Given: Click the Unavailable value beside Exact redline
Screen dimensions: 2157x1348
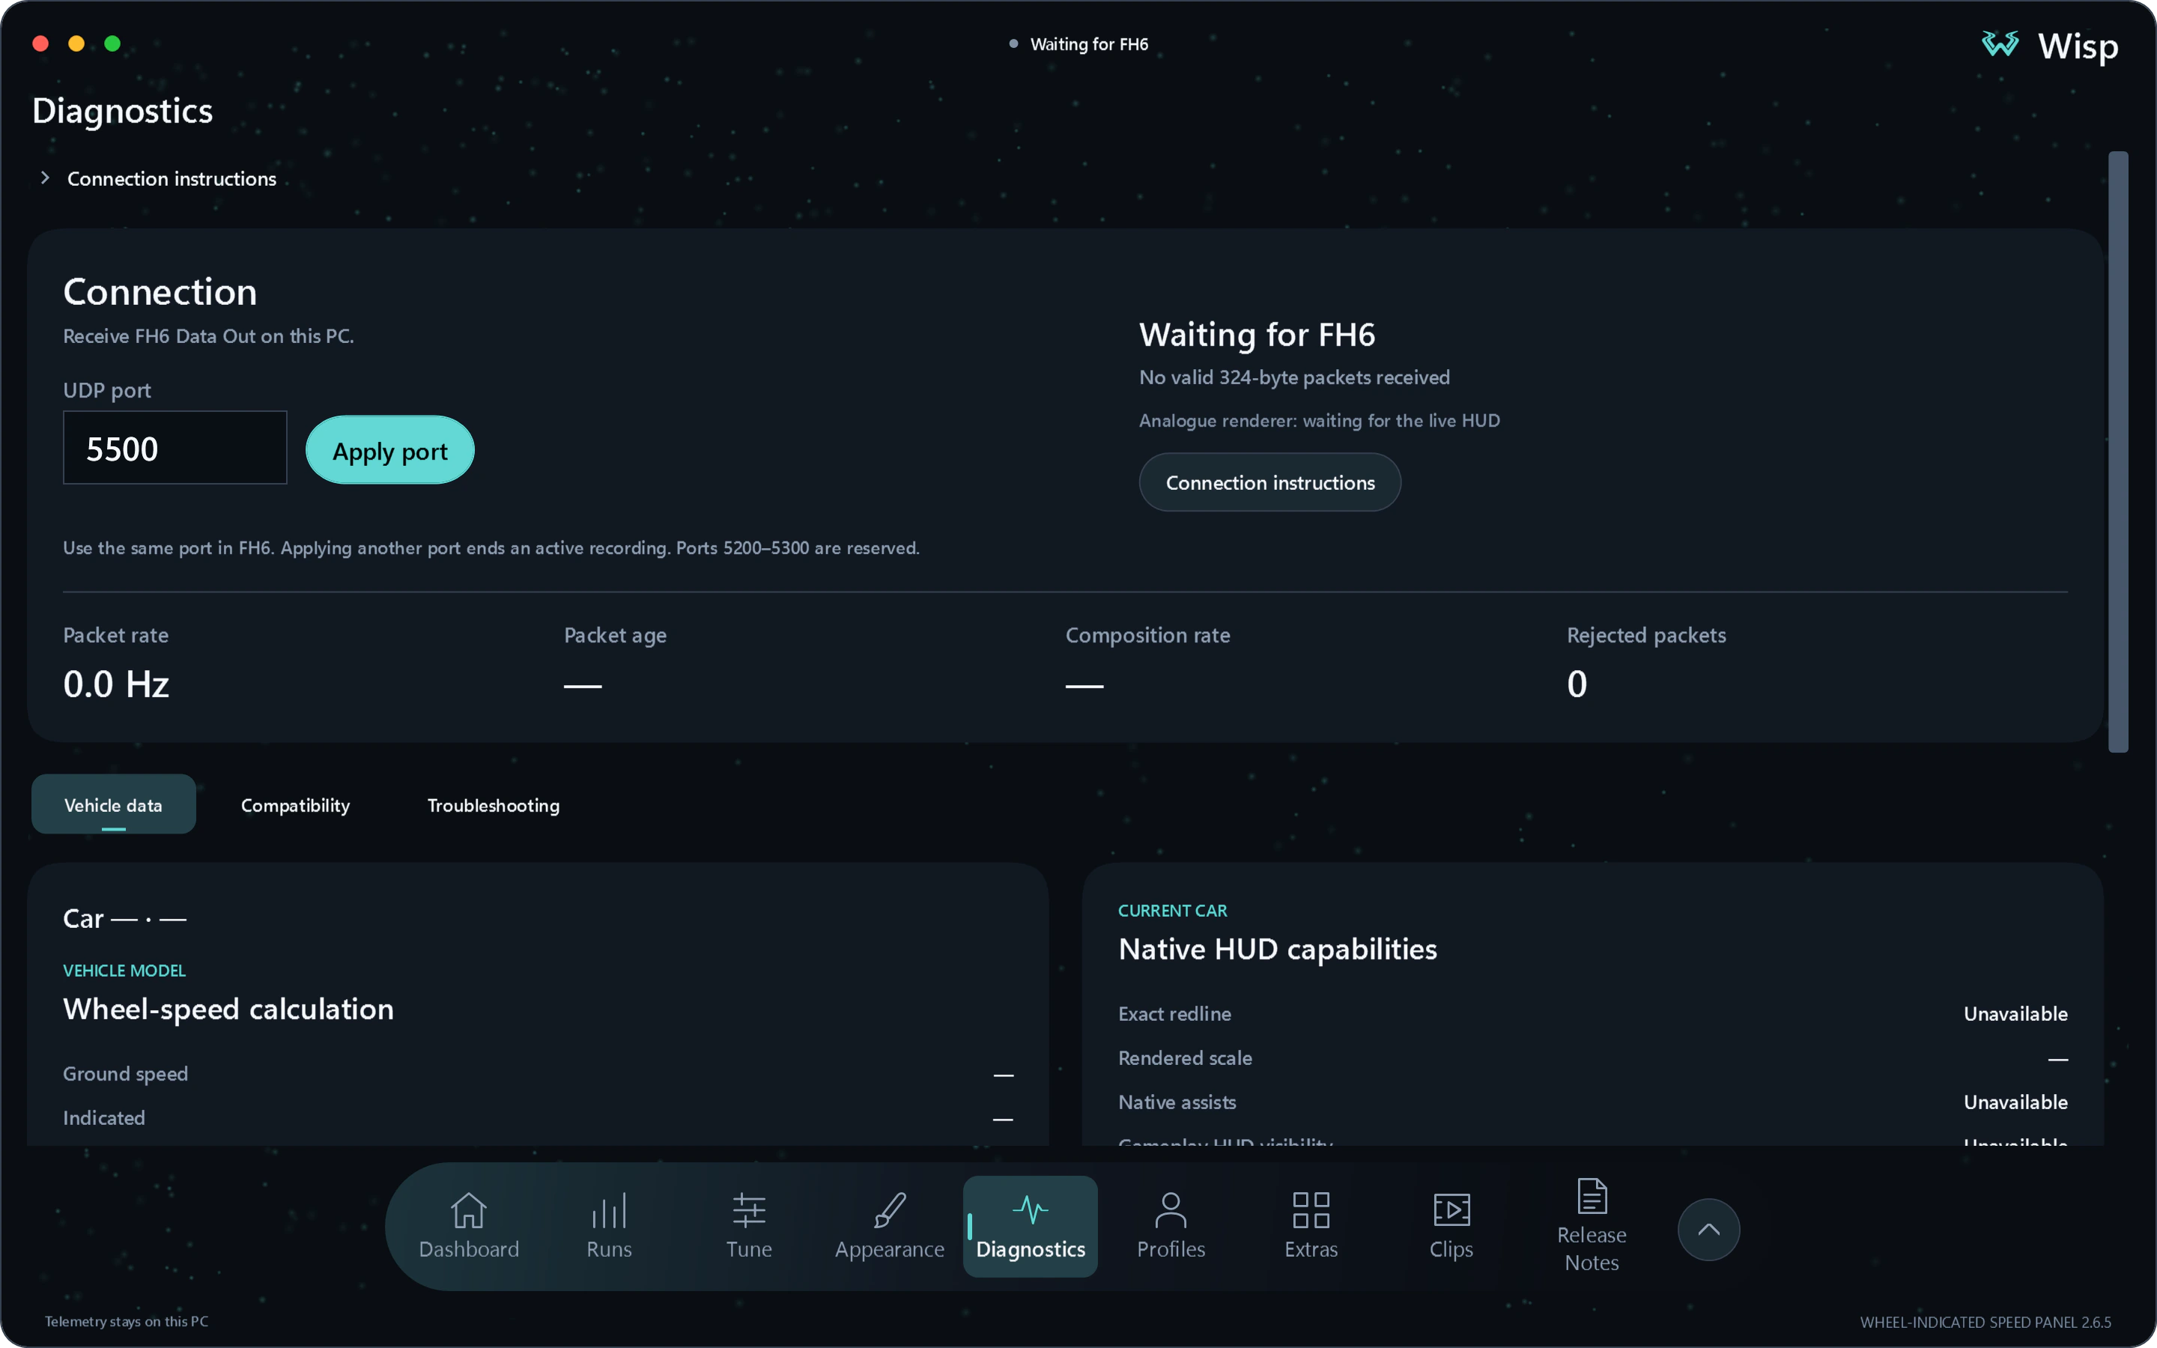Looking at the screenshot, I should coord(2015,1014).
